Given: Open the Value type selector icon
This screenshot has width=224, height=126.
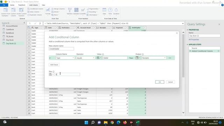Looking at the screenshot, I should click(x=99, y=58).
